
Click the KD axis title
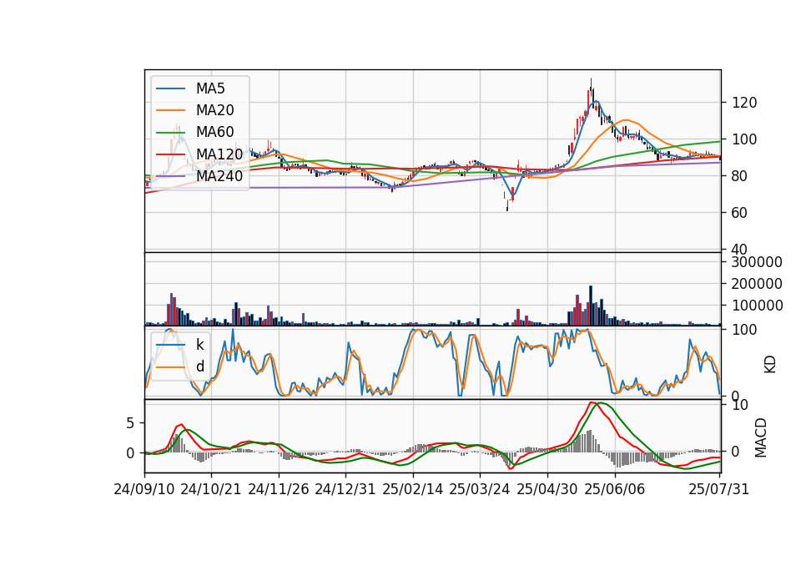pos(770,364)
